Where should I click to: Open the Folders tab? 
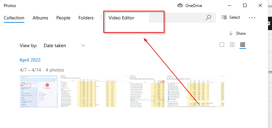[x=86, y=18]
